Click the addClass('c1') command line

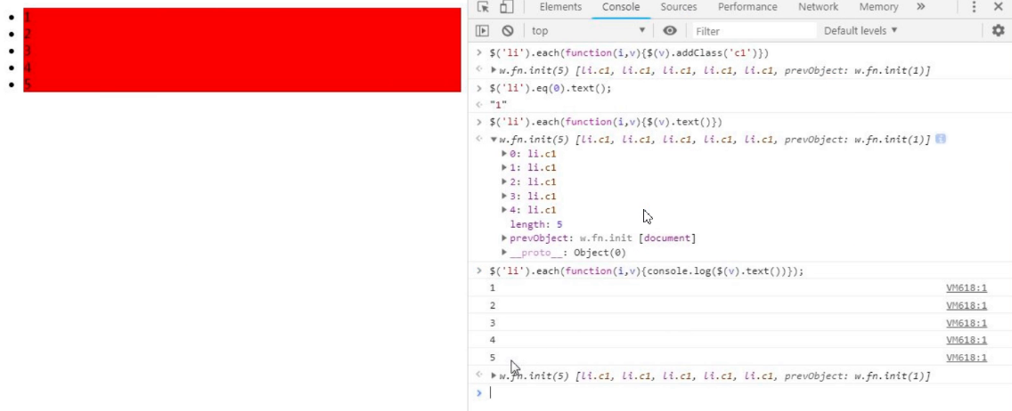tap(629, 52)
